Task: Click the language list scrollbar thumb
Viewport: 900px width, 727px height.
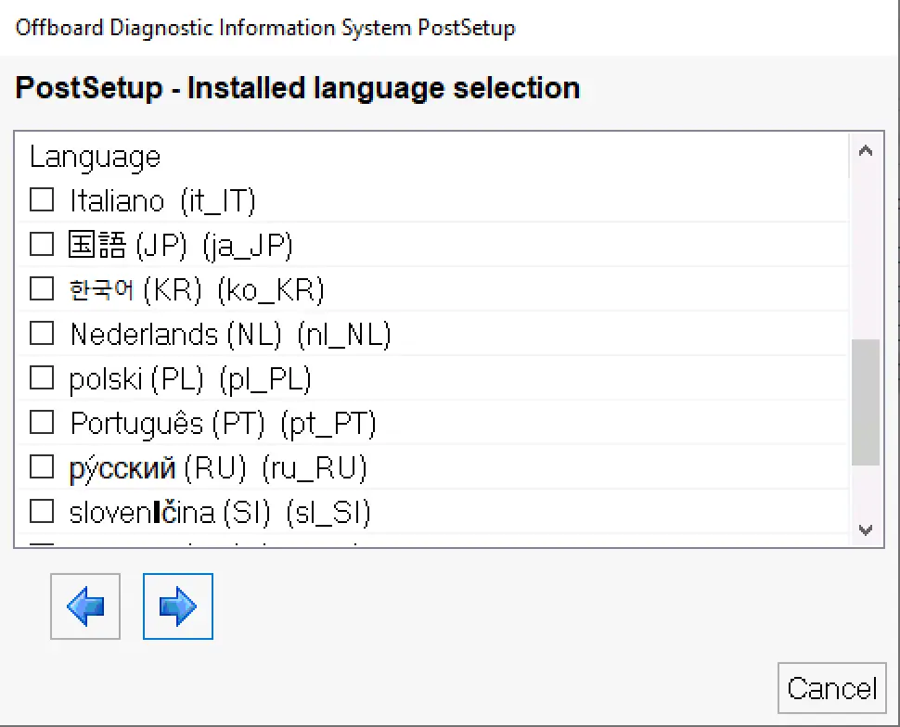Action: [865, 402]
